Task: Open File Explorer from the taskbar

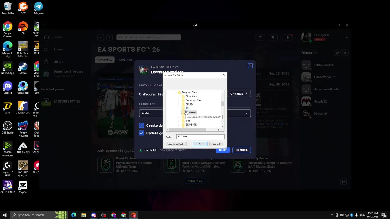Action: pos(83,215)
